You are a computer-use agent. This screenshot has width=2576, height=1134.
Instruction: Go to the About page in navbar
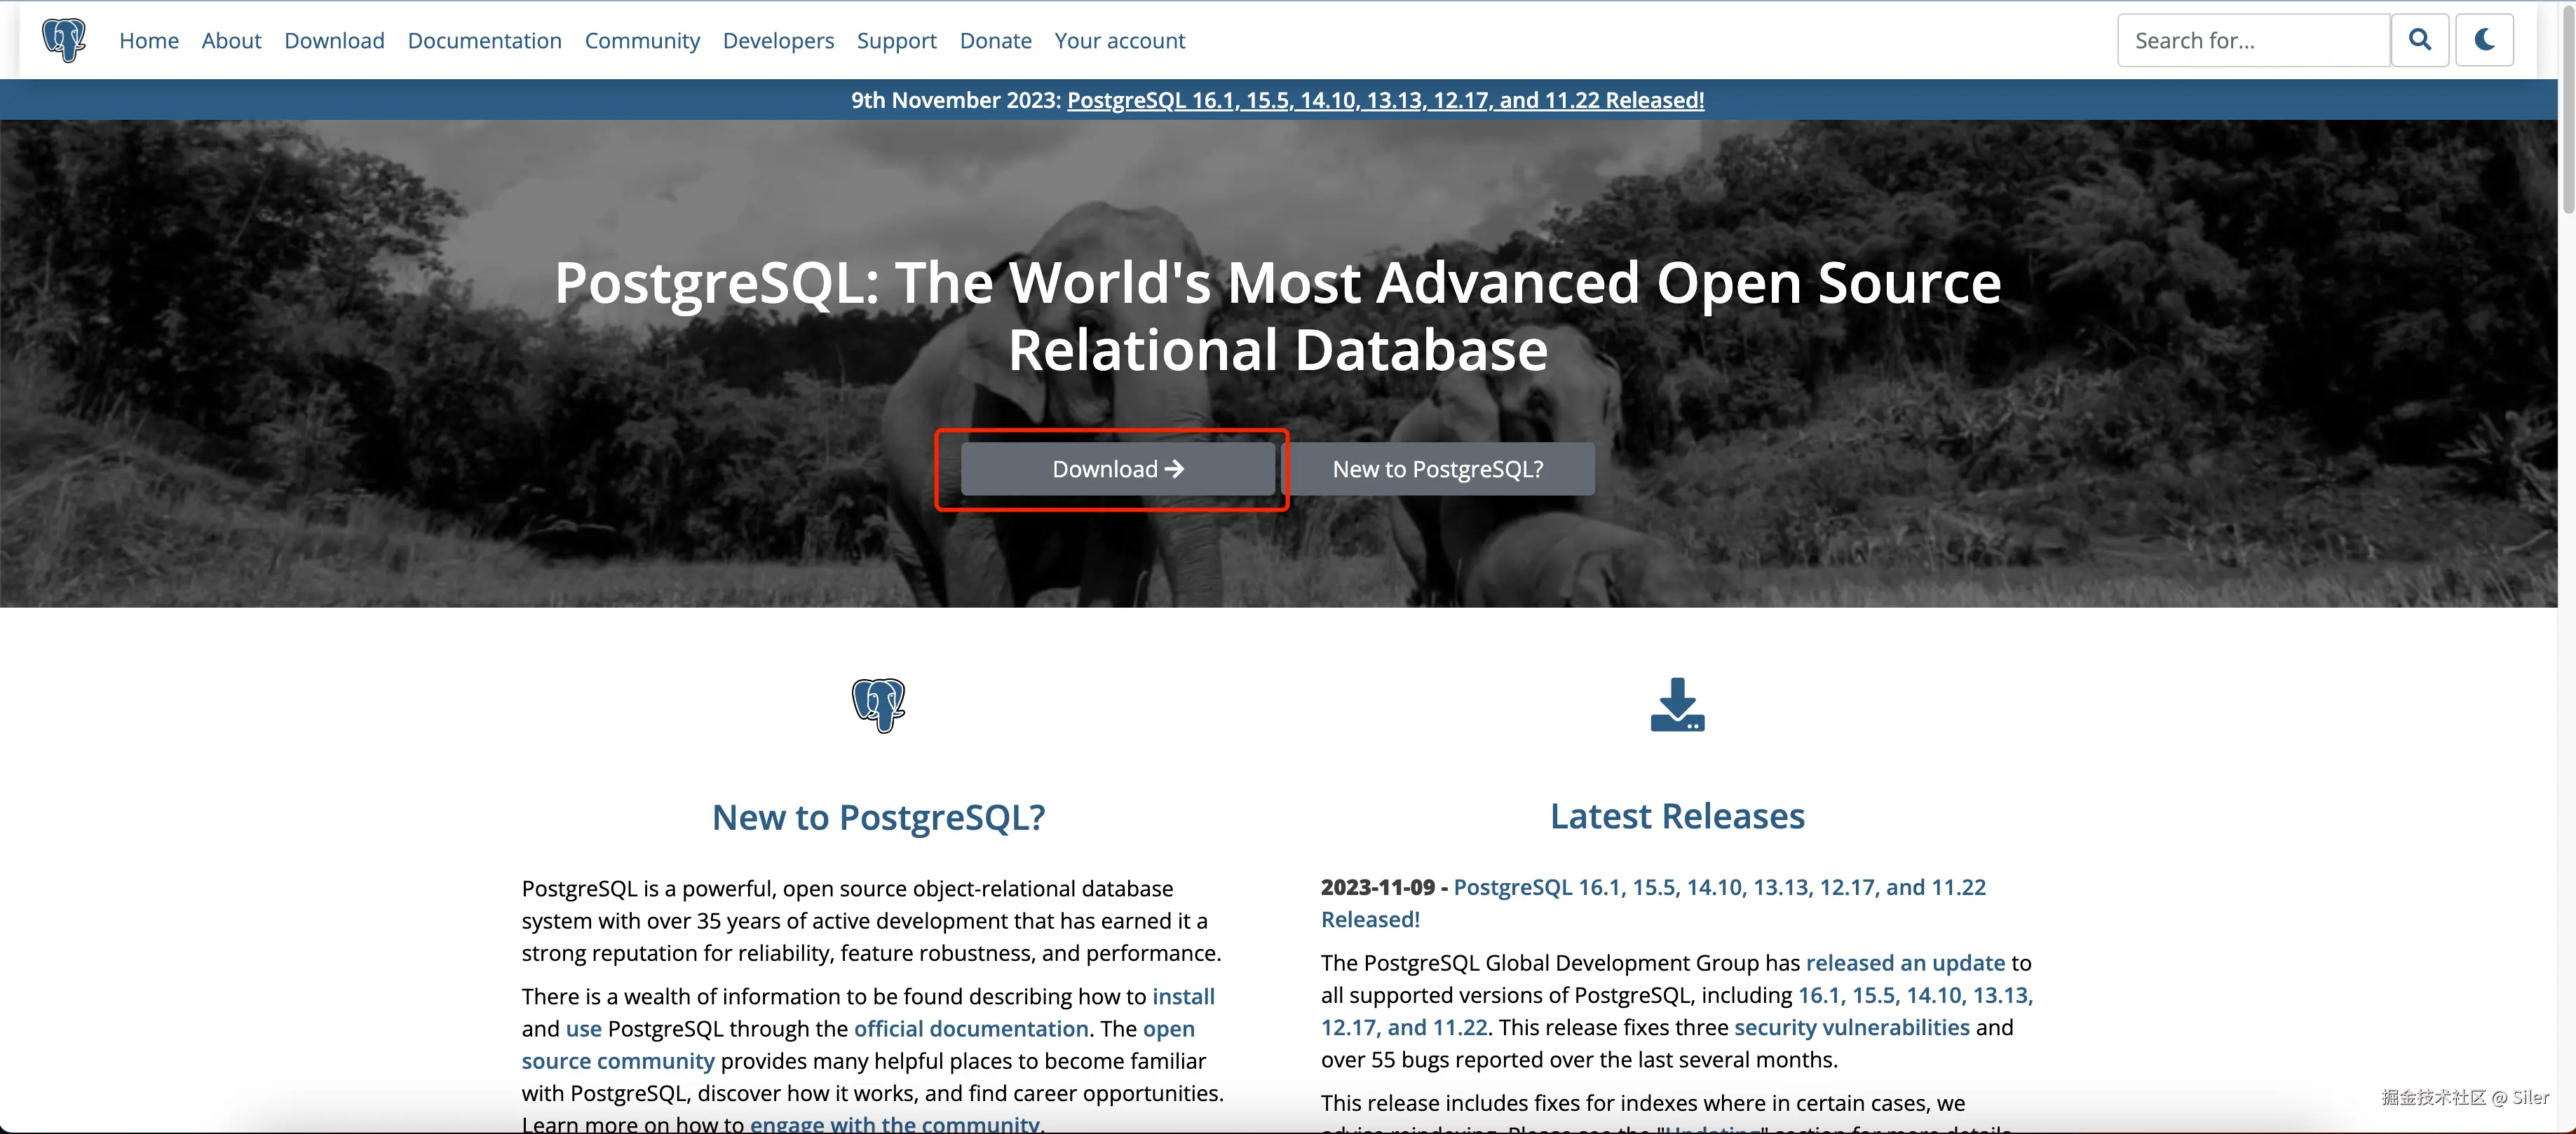pos(231,41)
